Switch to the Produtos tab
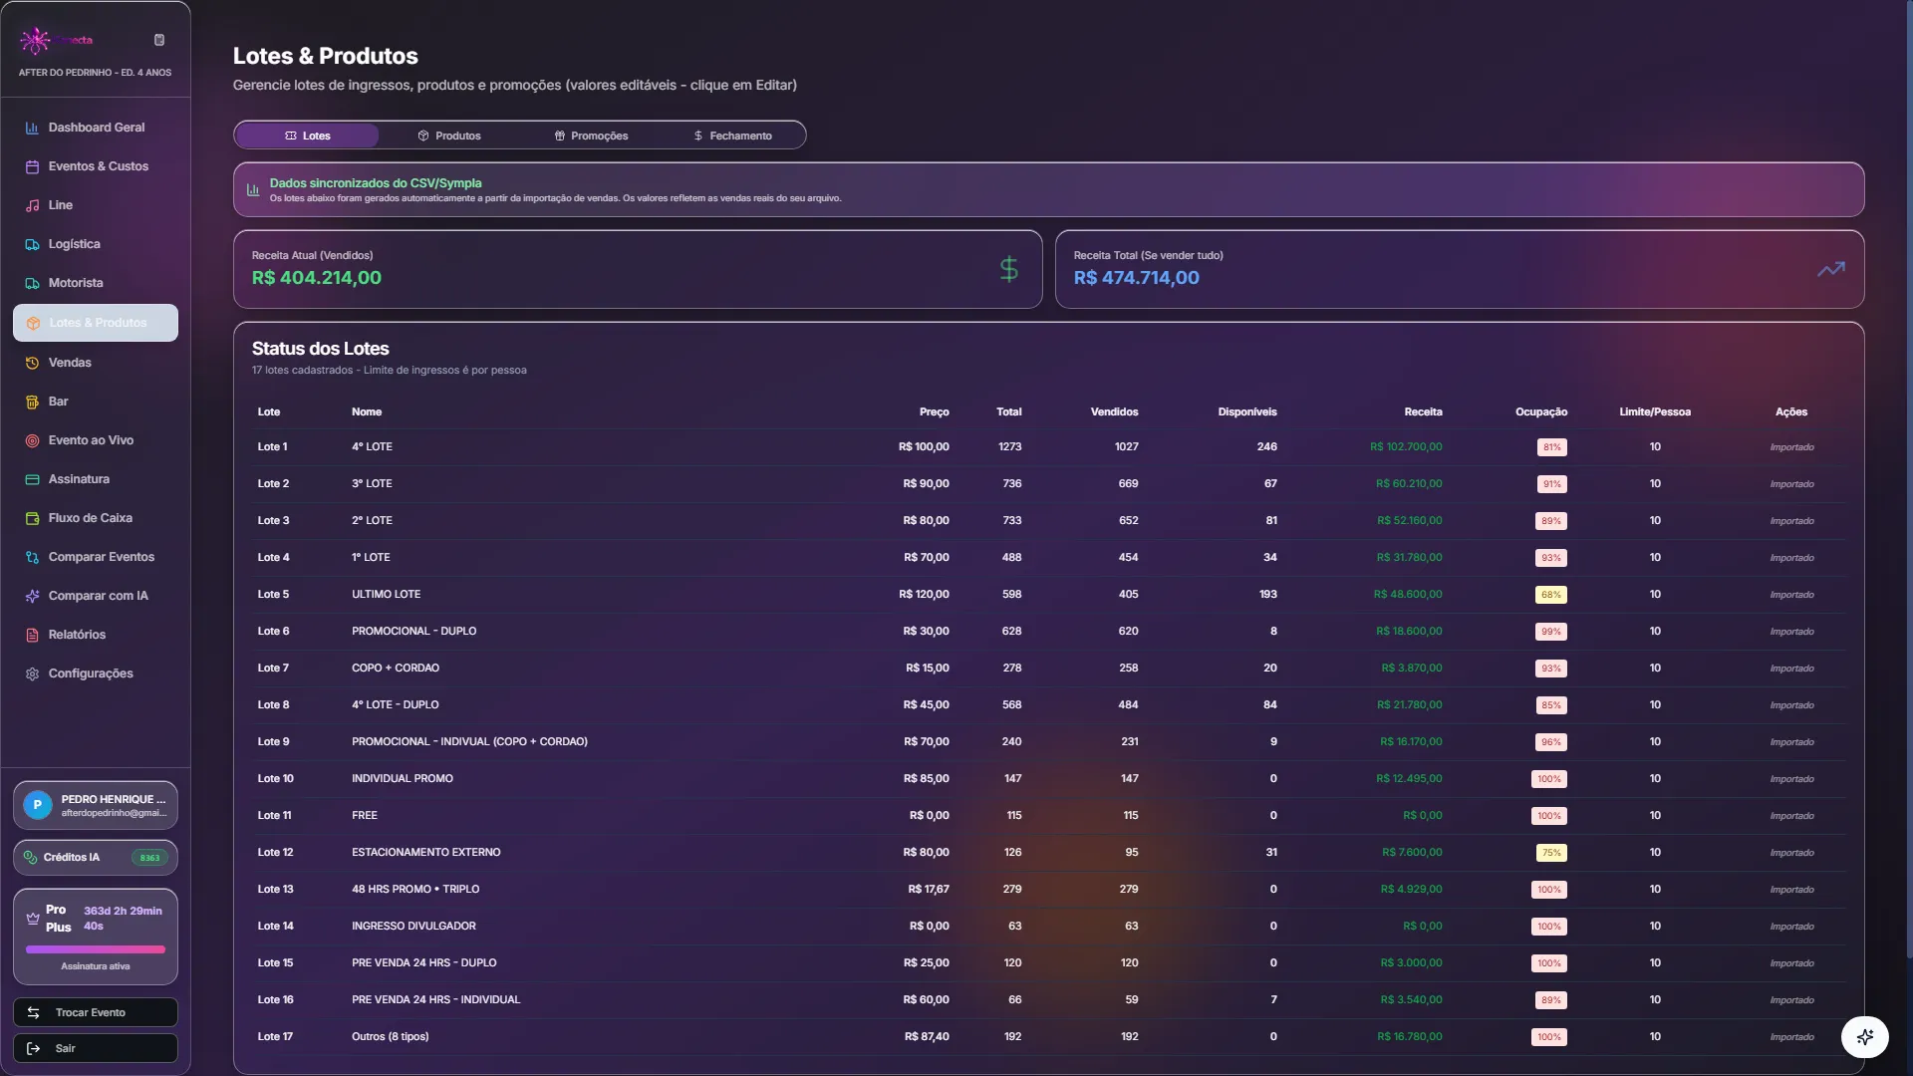This screenshot has height=1076, width=1913. coord(448,135)
